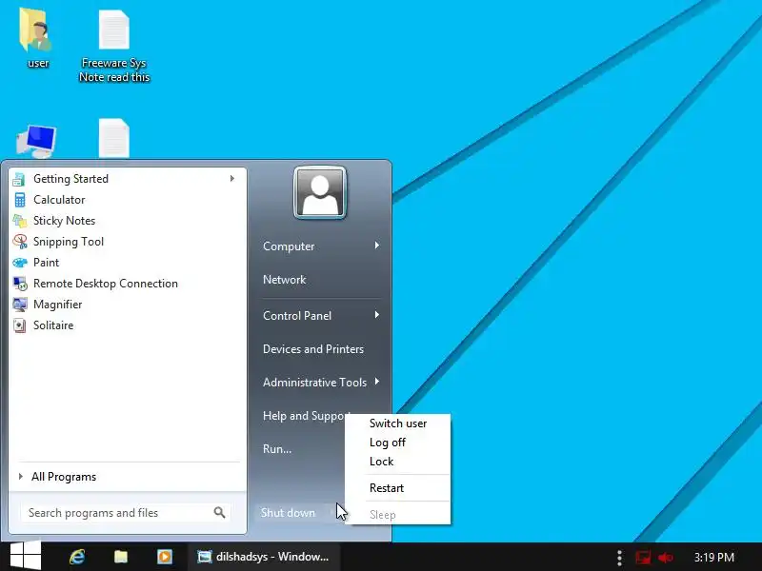Choose Switch user from power menu
The image size is (762, 571).
click(x=398, y=423)
